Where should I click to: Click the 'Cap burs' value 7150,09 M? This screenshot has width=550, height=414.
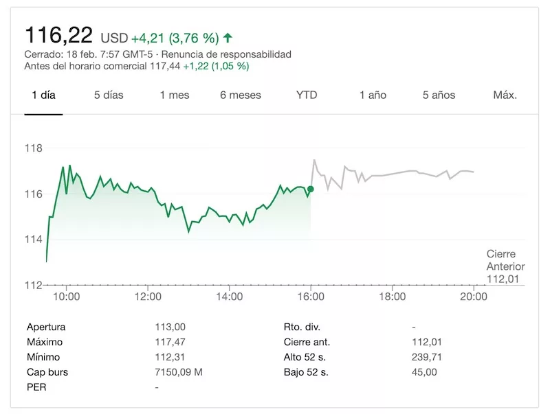(x=179, y=372)
